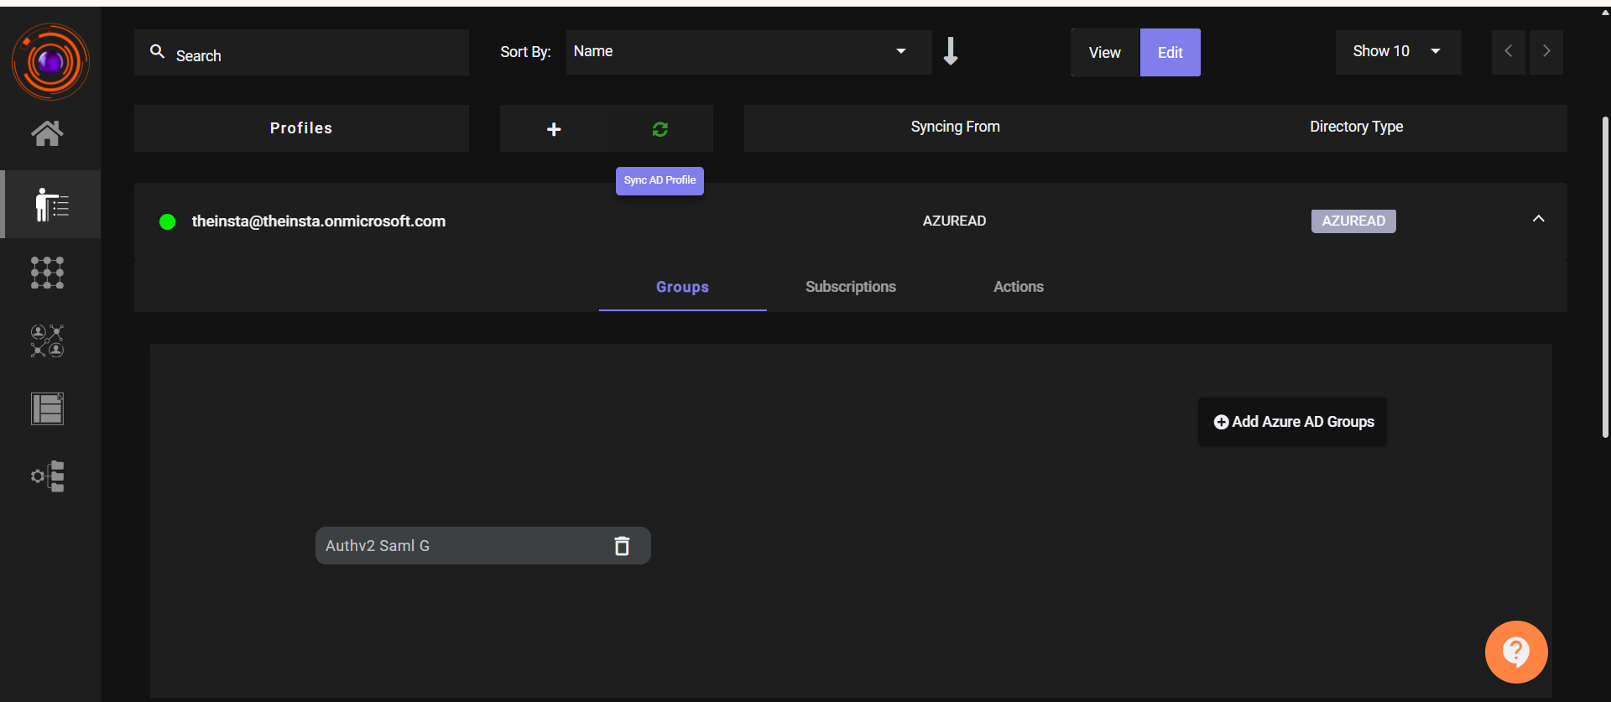Go to previous page arrow
The width and height of the screenshot is (1611, 702).
point(1509,51)
